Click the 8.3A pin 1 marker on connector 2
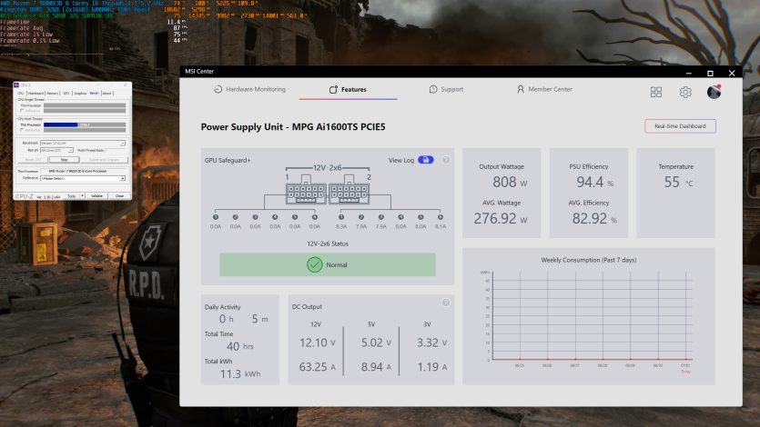This screenshot has height=427, width=760. click(x=341, y=217)
